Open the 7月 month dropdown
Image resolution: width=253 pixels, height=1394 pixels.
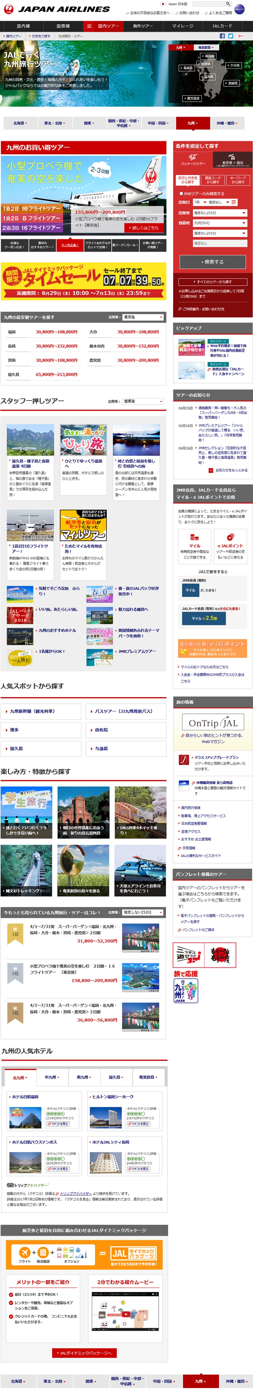[199, 202]
